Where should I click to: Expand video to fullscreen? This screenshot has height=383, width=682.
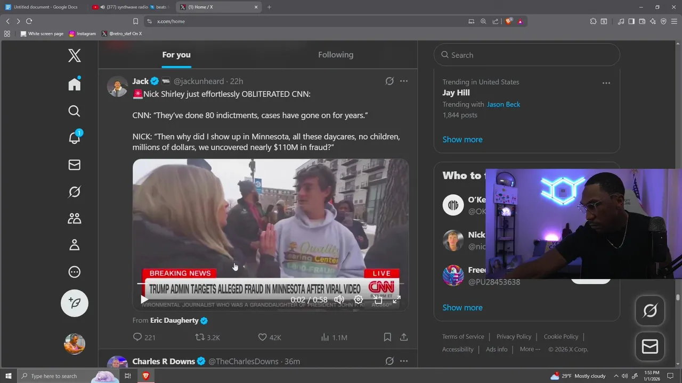pos(396,299)
